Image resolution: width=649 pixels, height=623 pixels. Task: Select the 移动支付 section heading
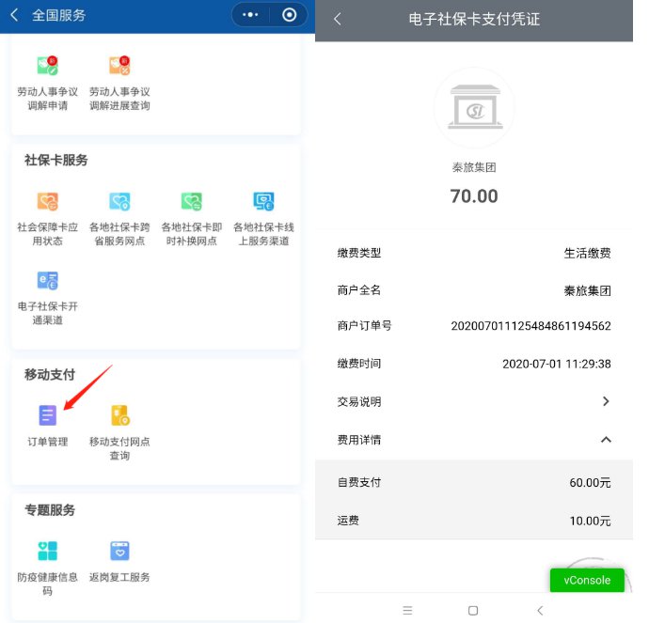pyautogui.click(x=50, y=375)
